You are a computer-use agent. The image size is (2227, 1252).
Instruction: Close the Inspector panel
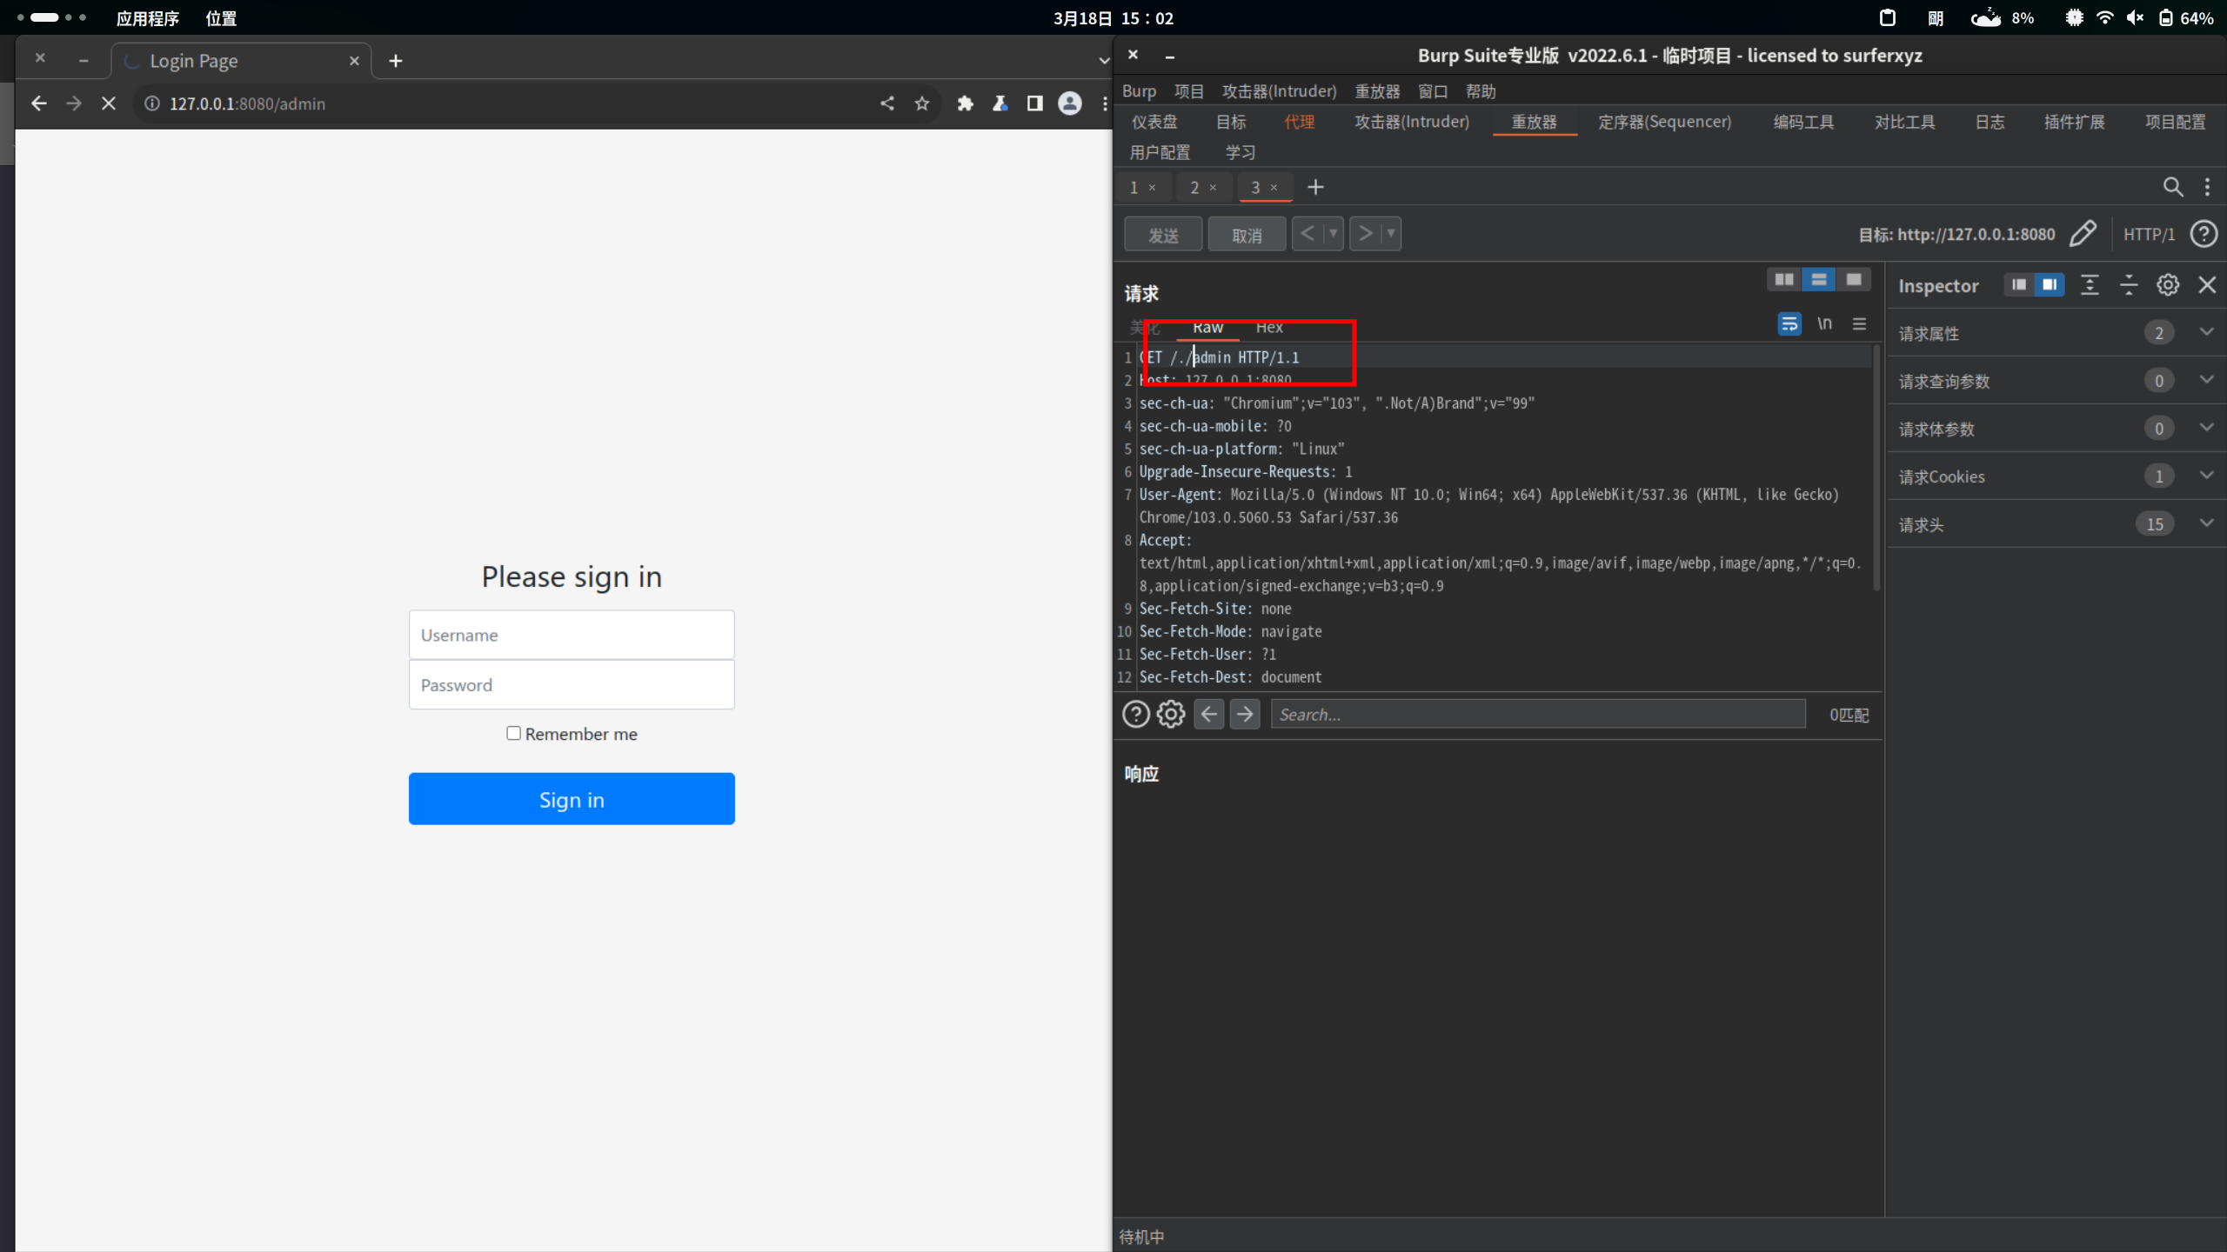click(2207, 285)
